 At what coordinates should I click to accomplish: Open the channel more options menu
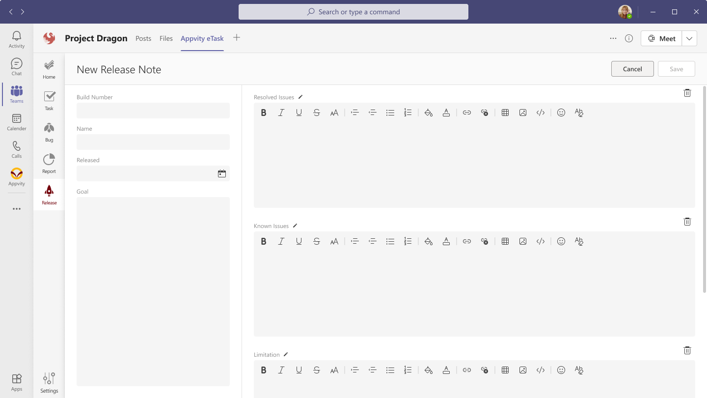coord(613,38)
